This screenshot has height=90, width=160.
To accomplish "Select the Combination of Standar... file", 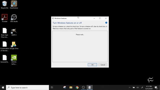I will point(4,46).
